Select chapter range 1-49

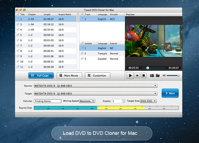tap(31, 30)
